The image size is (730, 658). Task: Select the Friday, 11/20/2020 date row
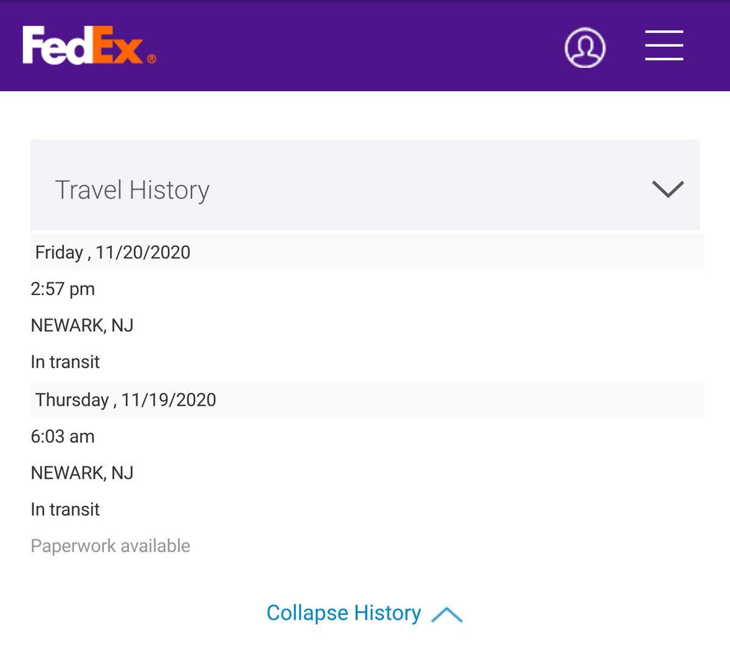(x=113, y=252)
